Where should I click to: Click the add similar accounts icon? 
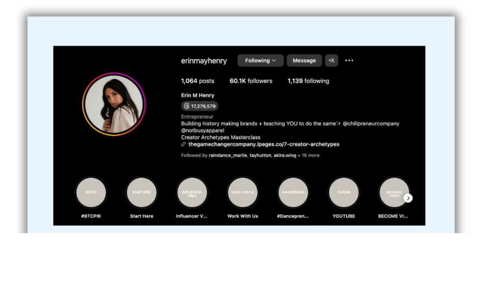(332, 61)
